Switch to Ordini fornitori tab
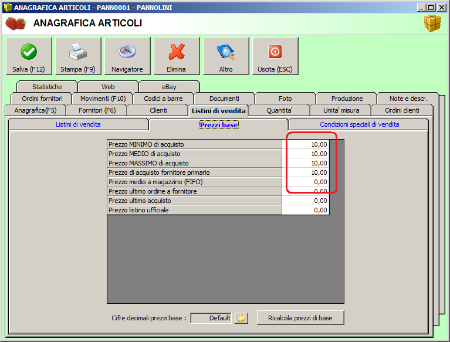This screenshot has width=450, height=342. (x=42, y=99)
